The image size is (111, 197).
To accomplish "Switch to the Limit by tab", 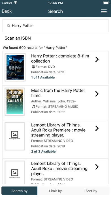I will point(55,191).
